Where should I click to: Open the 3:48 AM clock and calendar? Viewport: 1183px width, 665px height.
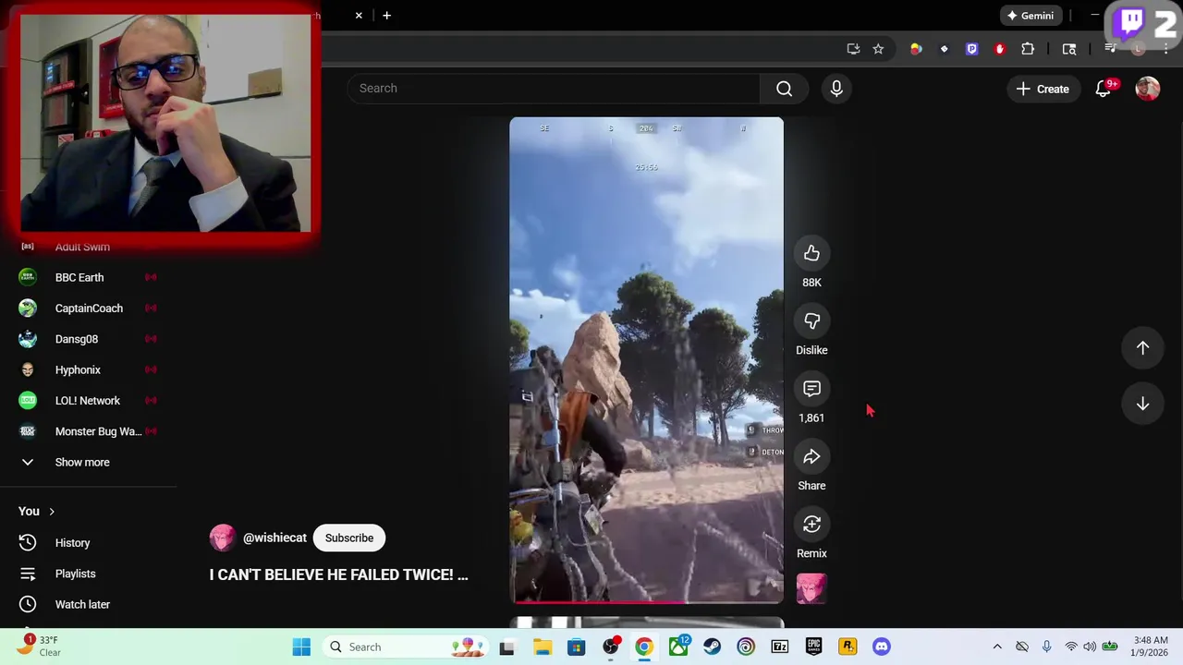1151,647
